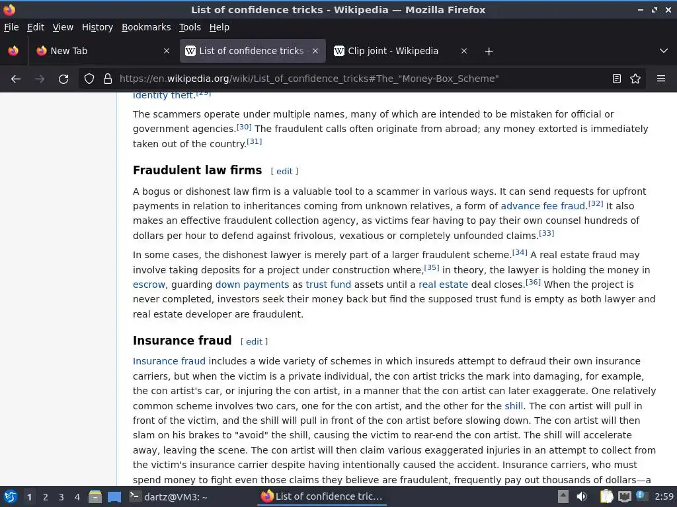Image resolution: width=677 pixels, height=507 pixels.
Task: Expand the list all tabs chevron
Action: (x=664, y=51)
